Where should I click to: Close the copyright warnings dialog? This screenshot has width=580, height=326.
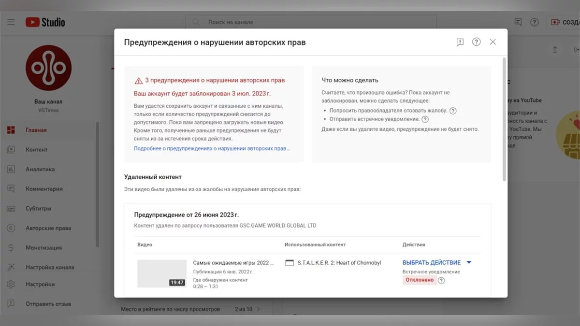click(x=493, y=42)
